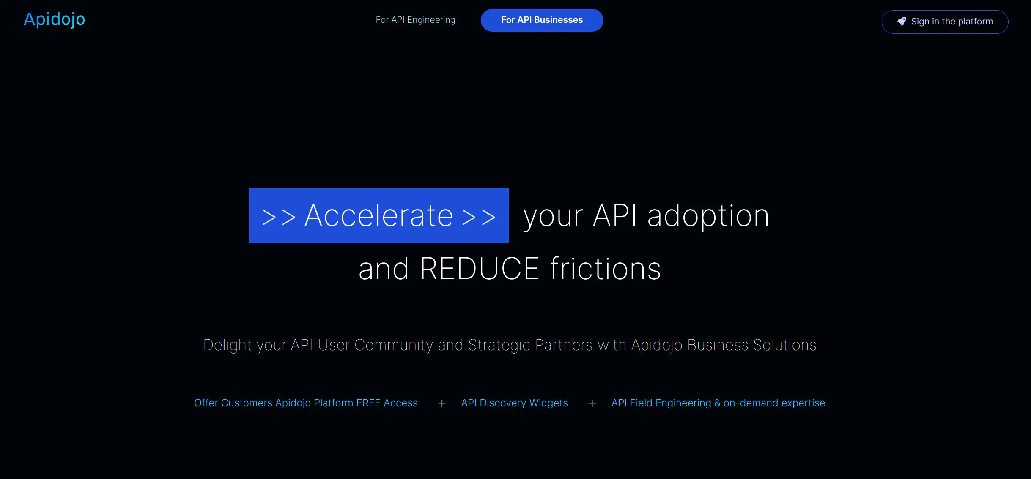Open the For API Engineering tab
Image resolution: width=1031 pixels, height=479 pixels.
coord(415,20)
